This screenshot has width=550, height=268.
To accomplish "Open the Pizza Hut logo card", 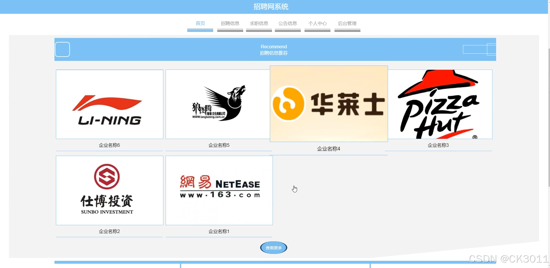I will point(440,104).
